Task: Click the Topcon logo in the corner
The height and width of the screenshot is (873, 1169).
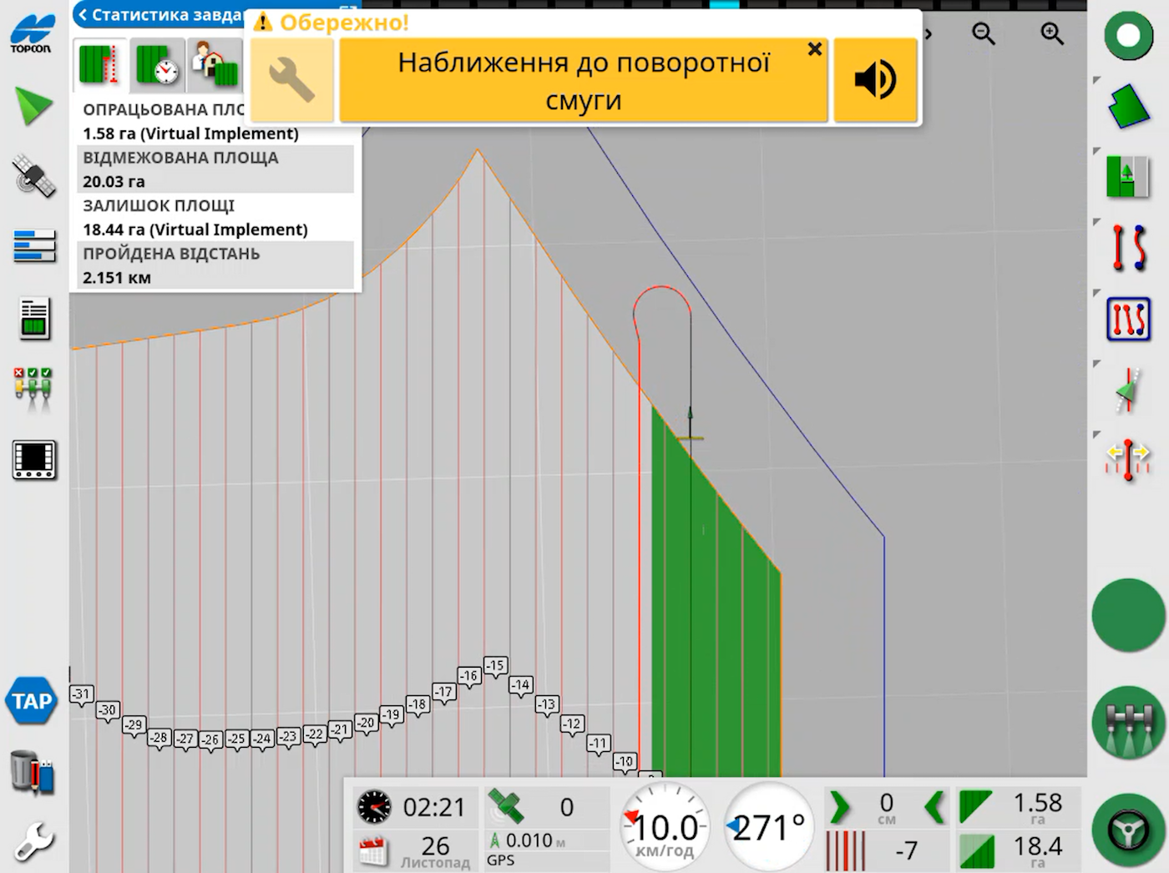Action: point(32,33)
